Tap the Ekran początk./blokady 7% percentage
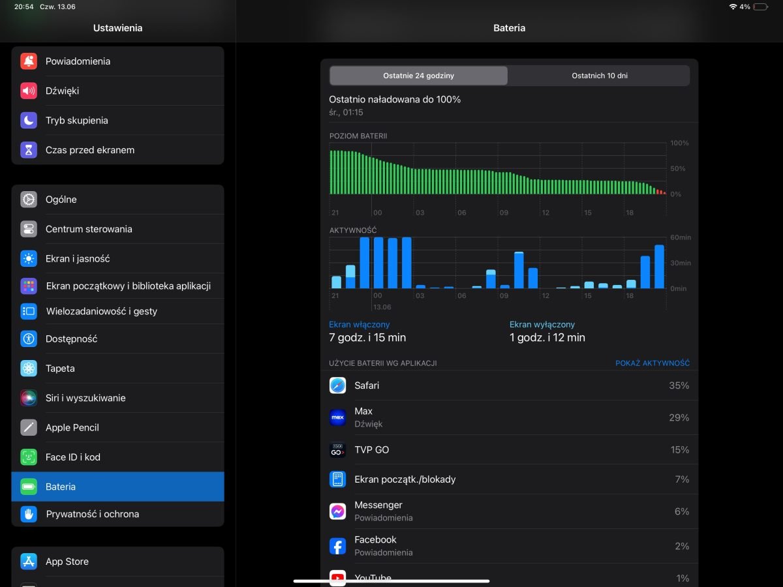Image resolution: width=783 pixels, height=587 pixels. (x=682, y=479)
